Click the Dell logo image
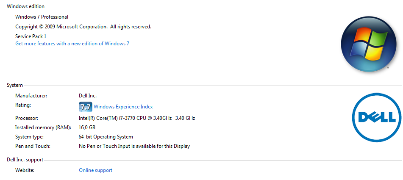Viewport: 403px width, 180px height. [x=377, y=118]
